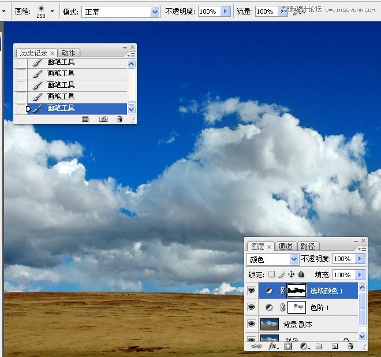The height and width of the screenshot is (357, 381).
Task: Toggle visibility of the 色阶 1 layer
Action: tap(251, 308)
